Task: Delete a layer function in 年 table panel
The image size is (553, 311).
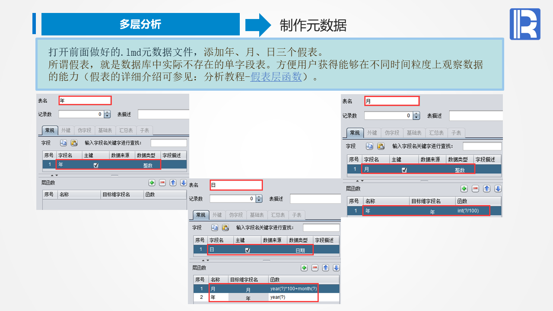Action: [x=162, y=183]
